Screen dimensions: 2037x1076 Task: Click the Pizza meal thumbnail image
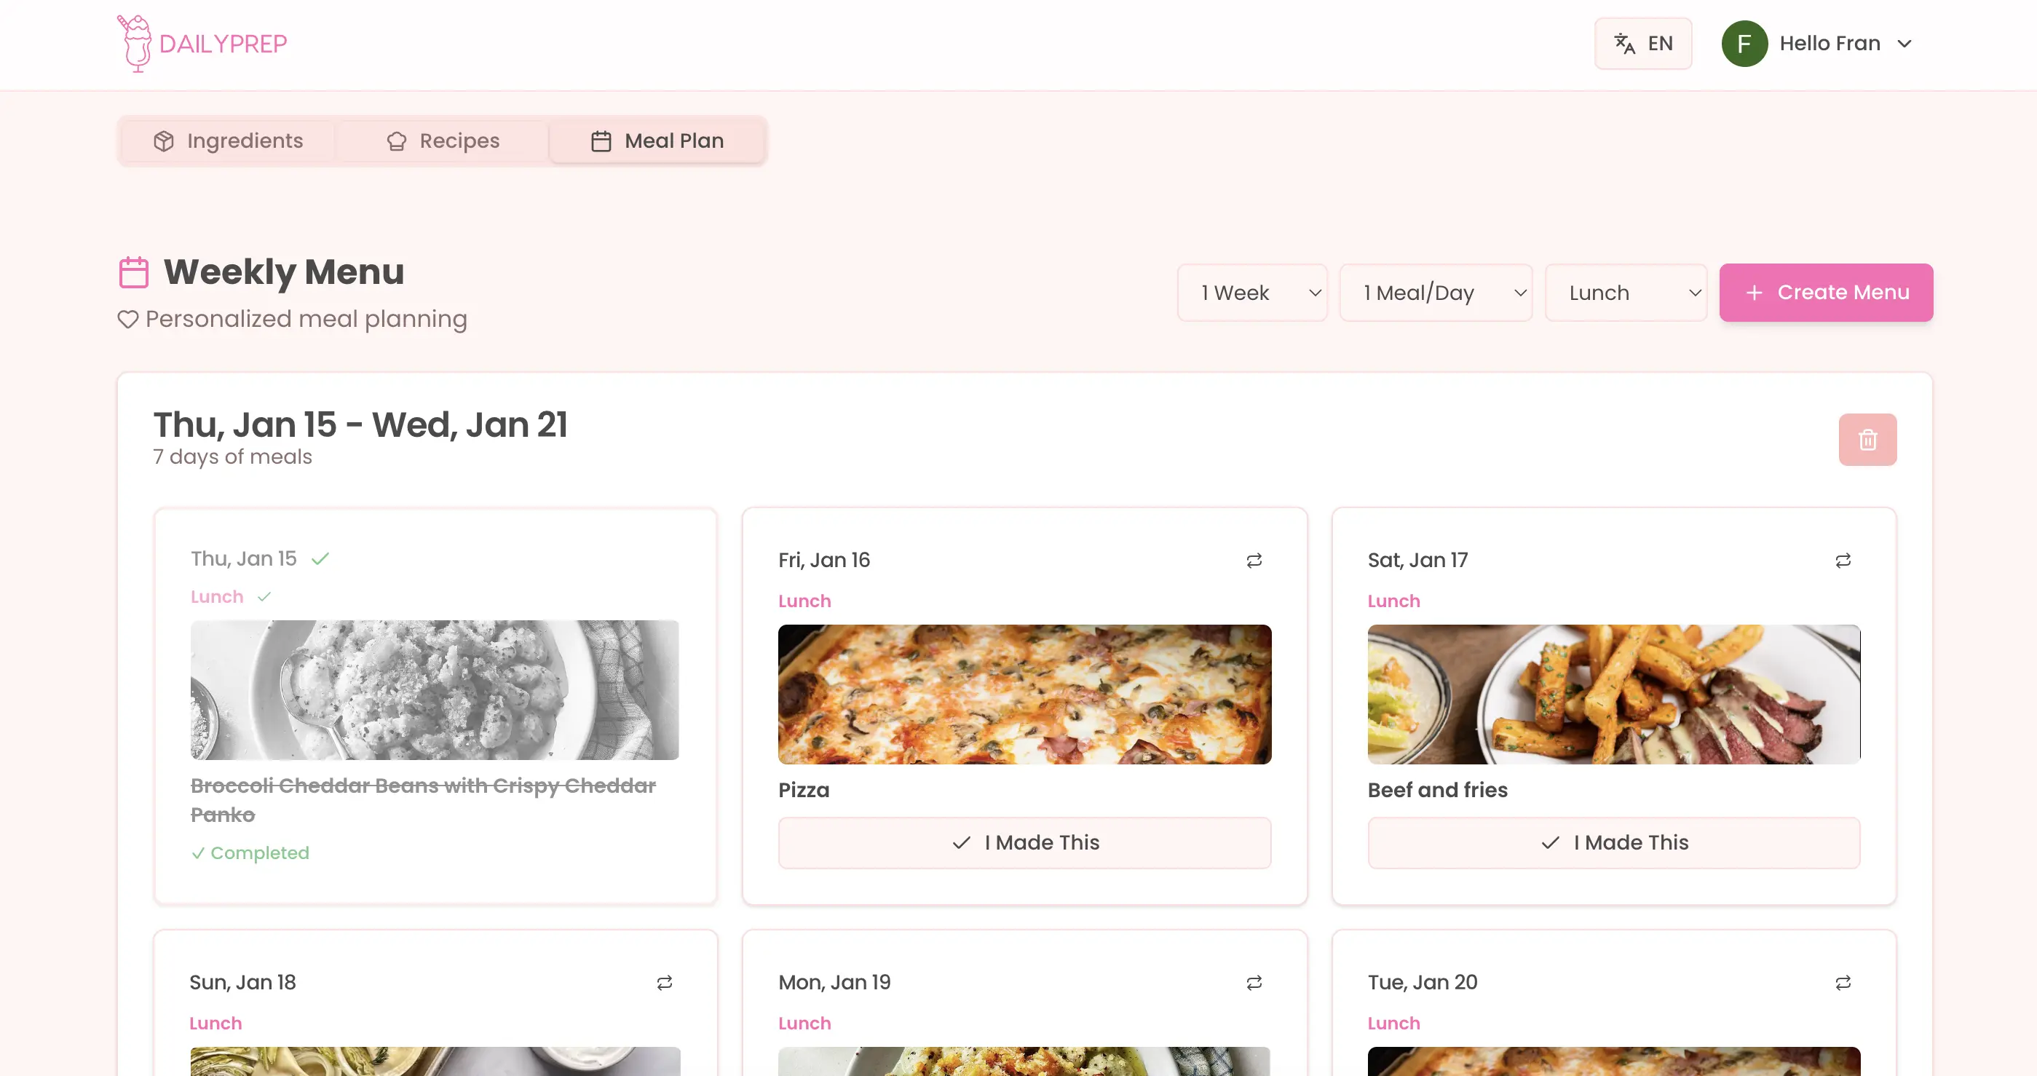click(x=1024, y=694)
